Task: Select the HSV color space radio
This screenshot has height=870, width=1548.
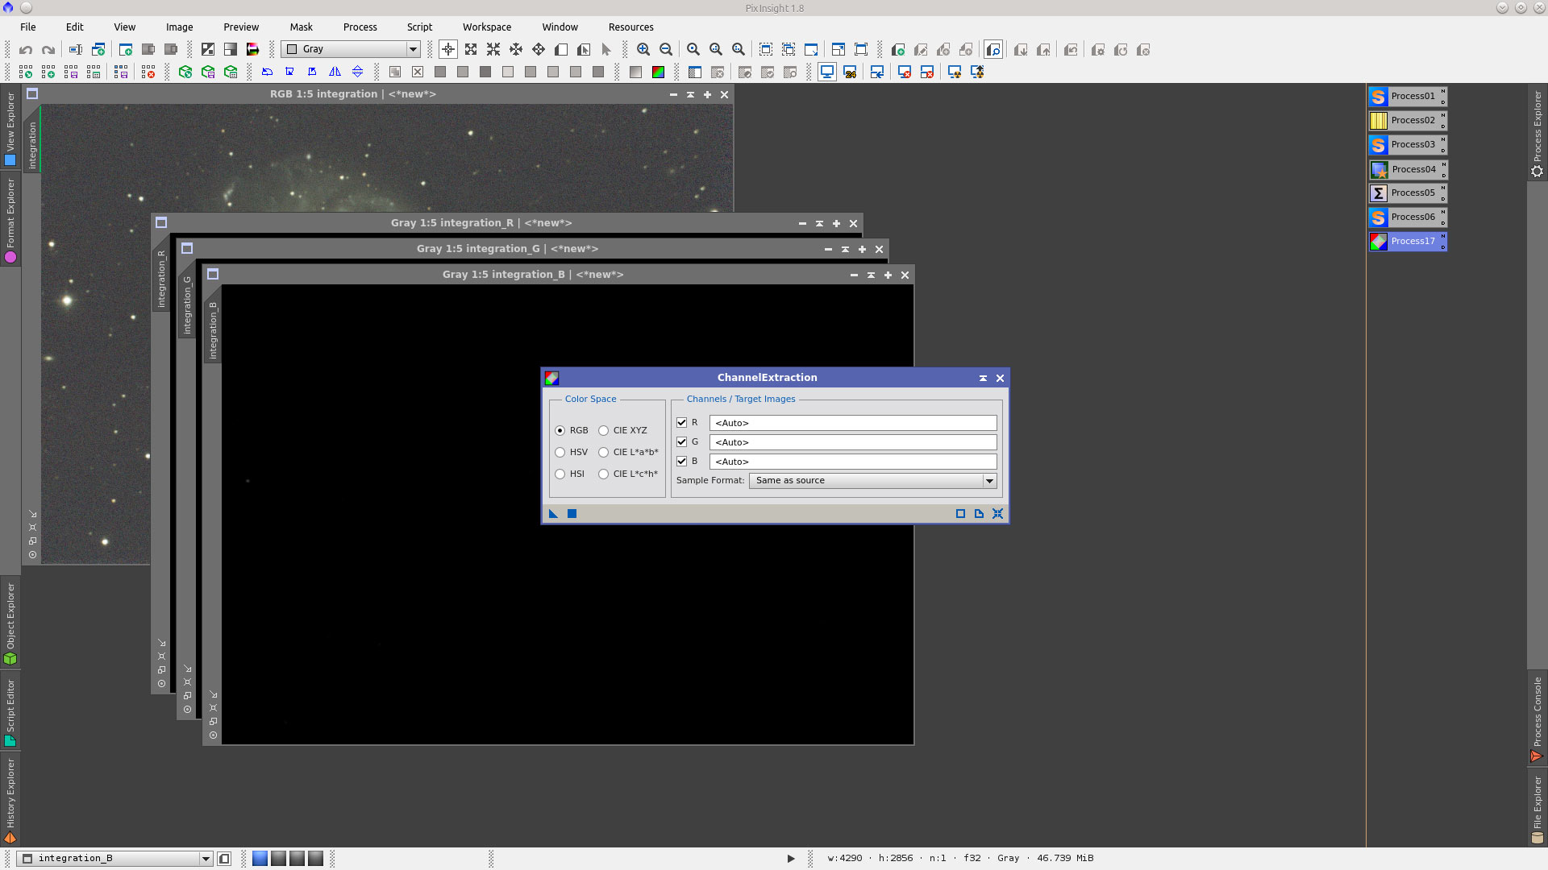Action: (x=560, y=452)
